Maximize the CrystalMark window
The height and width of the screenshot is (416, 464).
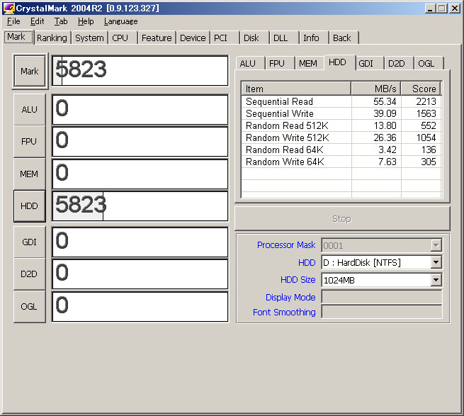point(442,9)
